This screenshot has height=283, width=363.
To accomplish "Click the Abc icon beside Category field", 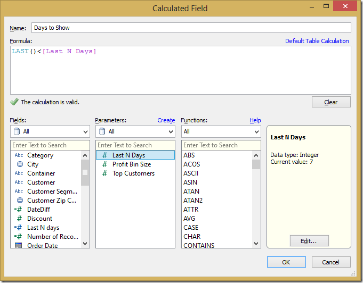I will click(19, 155).
